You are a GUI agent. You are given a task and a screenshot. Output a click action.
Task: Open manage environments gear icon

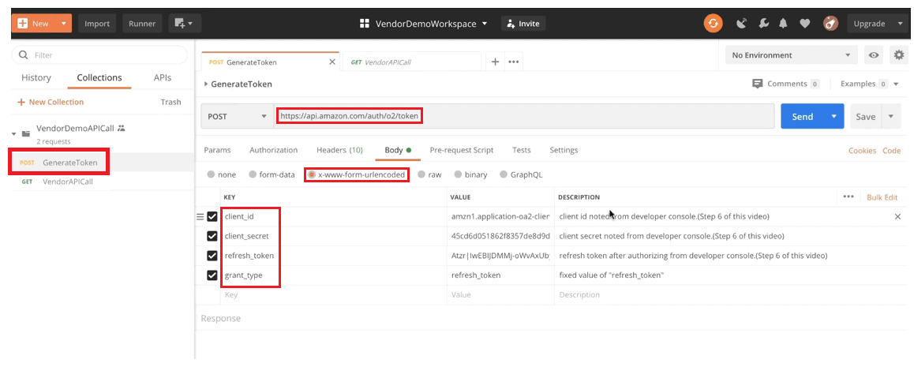pyautogui.click(x=899, y=55)
